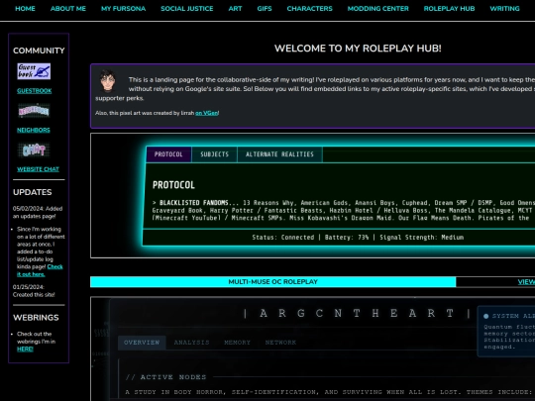Click the '05/02/2024: Added an updates page!' entry
The image size is (535, 401).
38,212
